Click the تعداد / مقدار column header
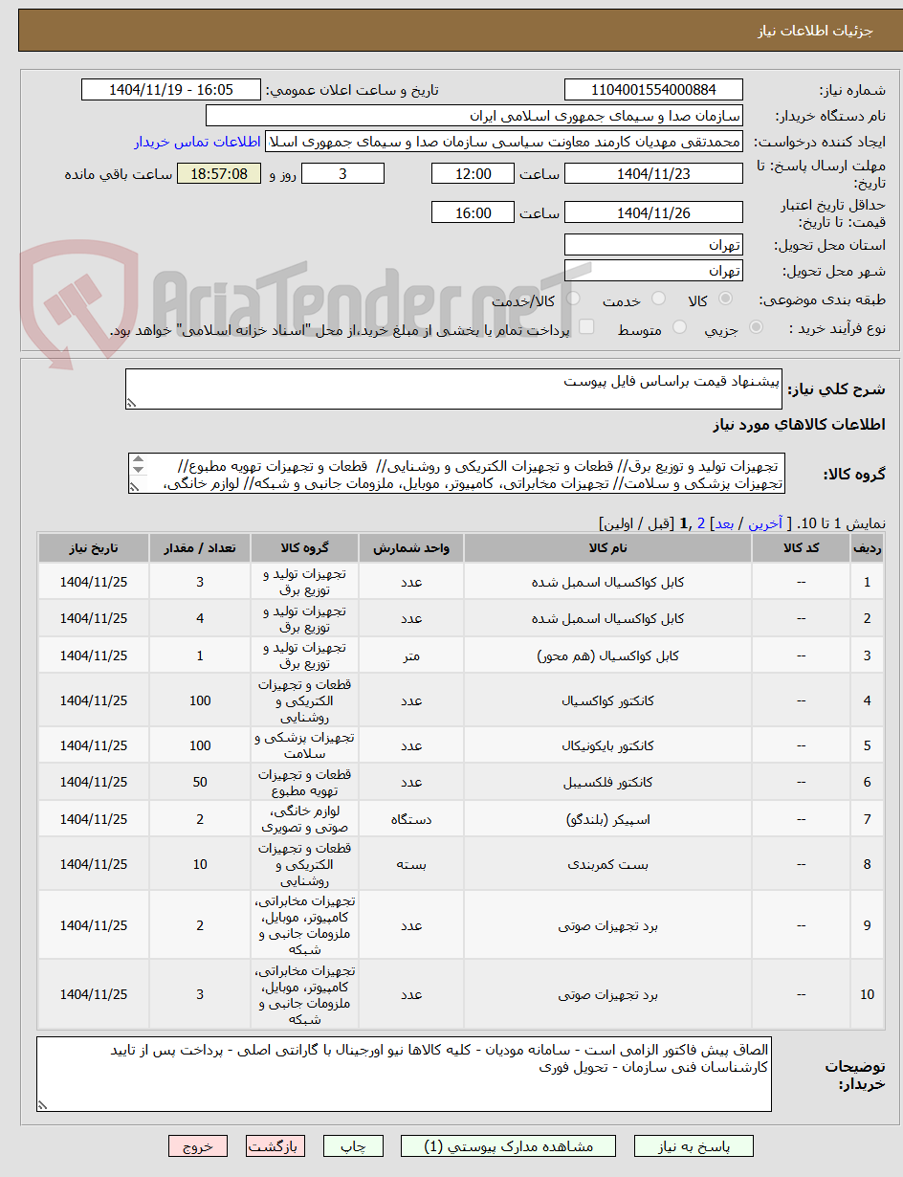The height and width of the screenshot is (1177, 903). (199, 547)
